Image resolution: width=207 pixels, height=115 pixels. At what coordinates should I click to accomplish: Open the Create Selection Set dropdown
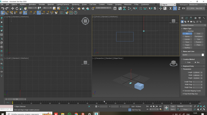(103, 8)
